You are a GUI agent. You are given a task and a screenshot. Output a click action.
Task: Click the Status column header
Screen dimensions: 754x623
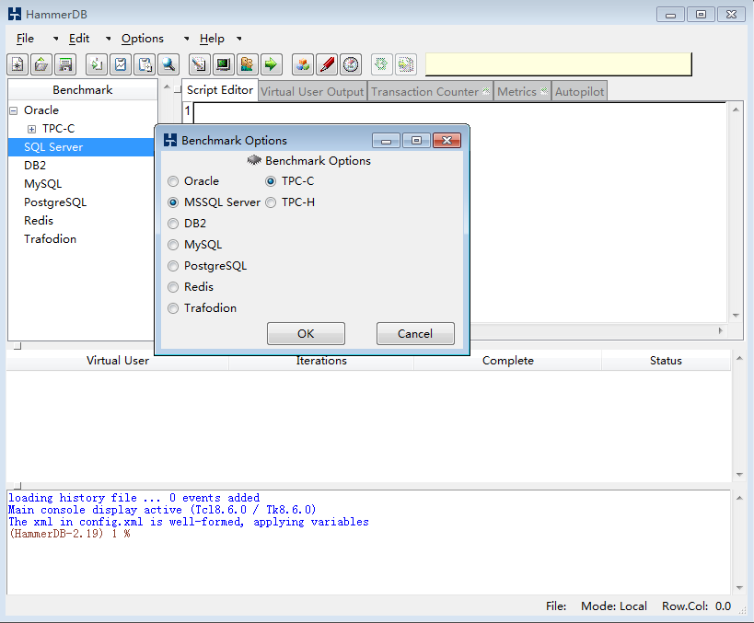tap(666, 361)
